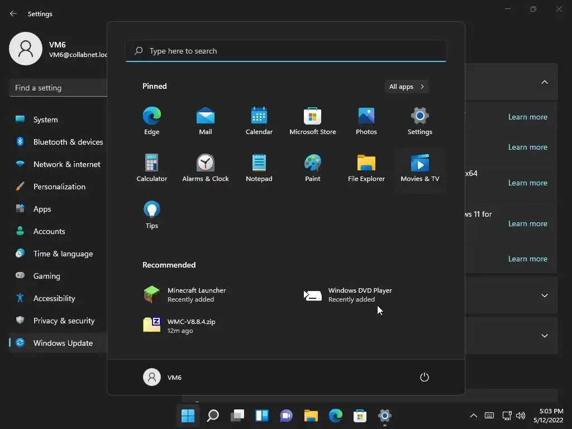Open Microsoft Store on taskbar
Image resolution: width=572 pixels, height=429 pixels.
[360, 416]
